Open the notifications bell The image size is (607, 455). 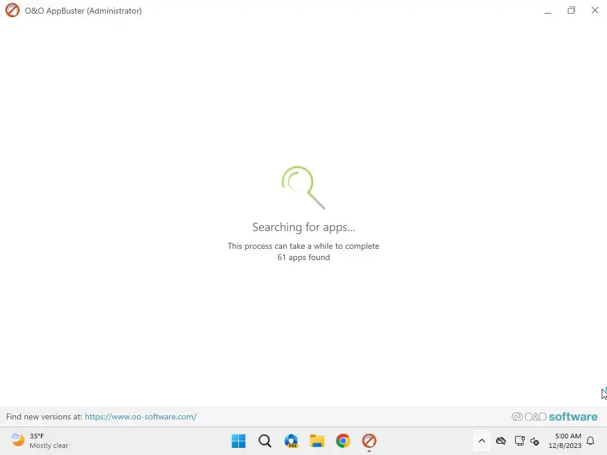point(590,441)
